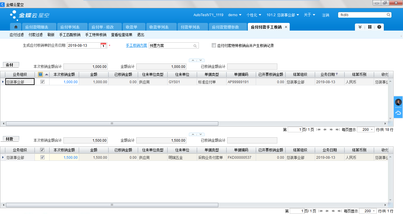Image resolution: width=403 pixels, height=214 pixels.
Task: Uncheck the AP99989191 row checkbox
Action: [x=42, y=82]
